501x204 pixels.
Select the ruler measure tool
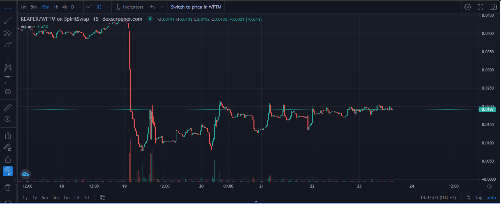pos(8,108)
